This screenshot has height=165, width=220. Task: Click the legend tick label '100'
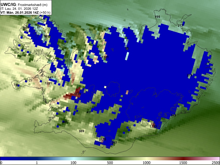pos(74,163)
